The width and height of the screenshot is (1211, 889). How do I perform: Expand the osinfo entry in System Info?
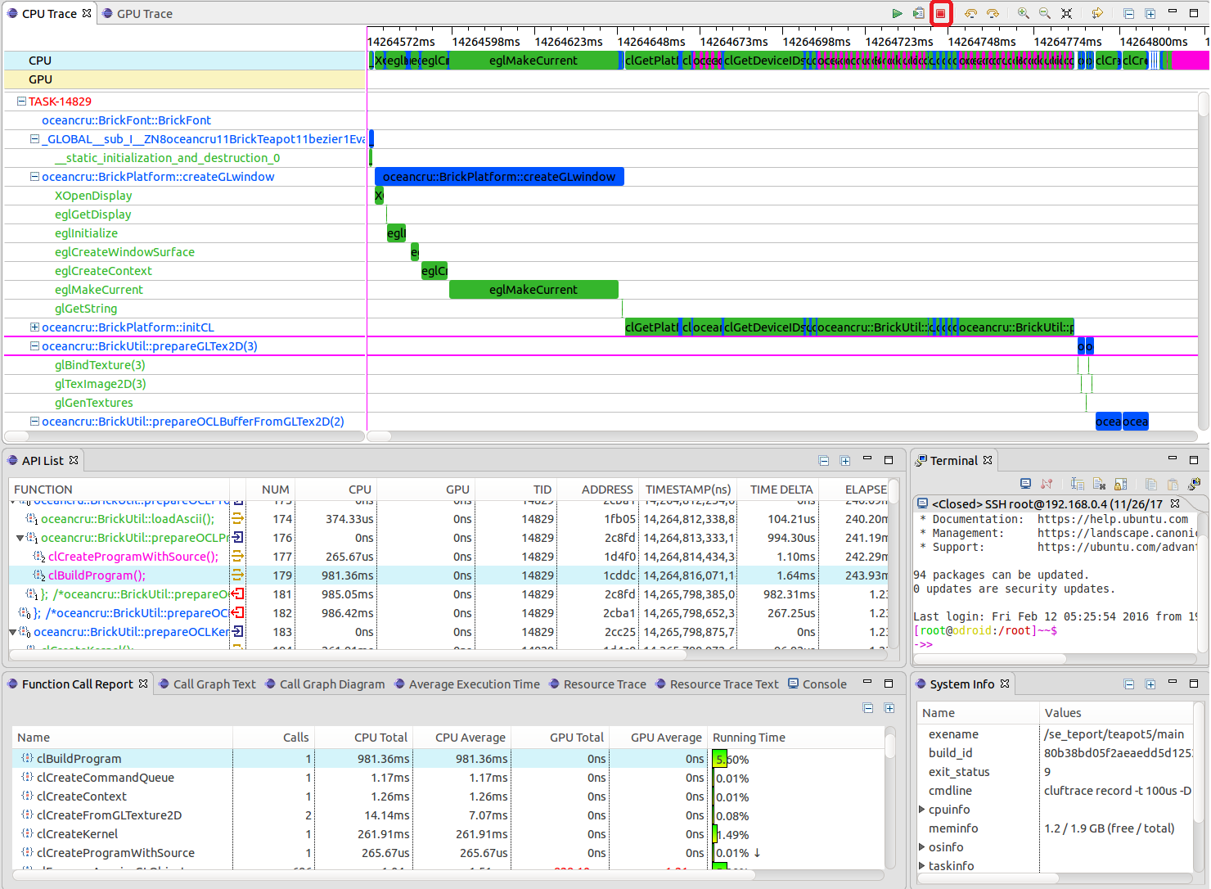(922, 847)
